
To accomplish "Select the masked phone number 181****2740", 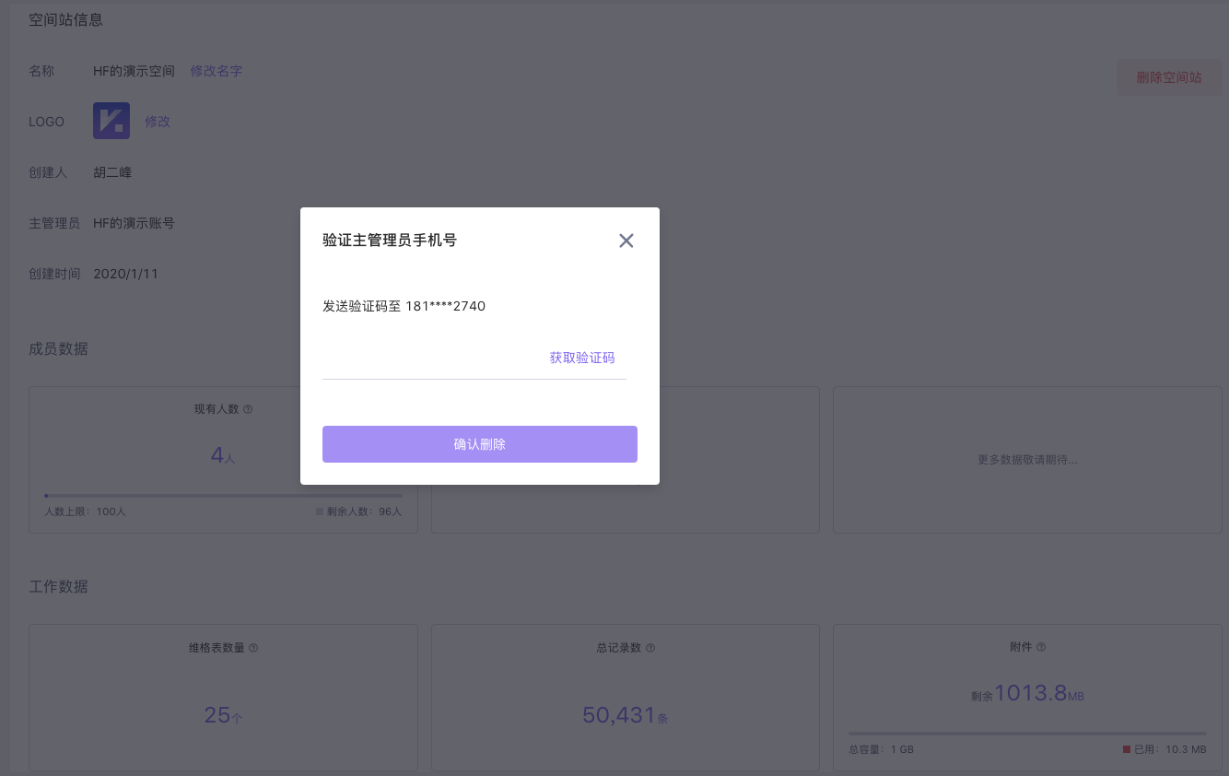I will [448, 305].
